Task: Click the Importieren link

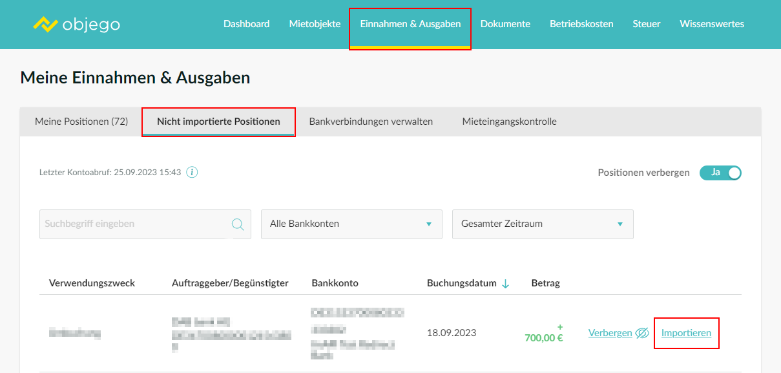Action: (686, 334)
